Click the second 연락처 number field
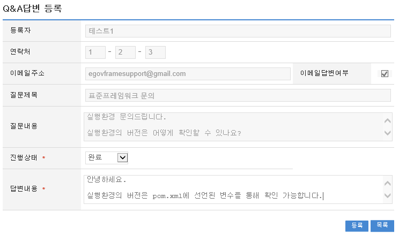Image resolution: width=399 pixels, height=235 pixels. (125, 52)
